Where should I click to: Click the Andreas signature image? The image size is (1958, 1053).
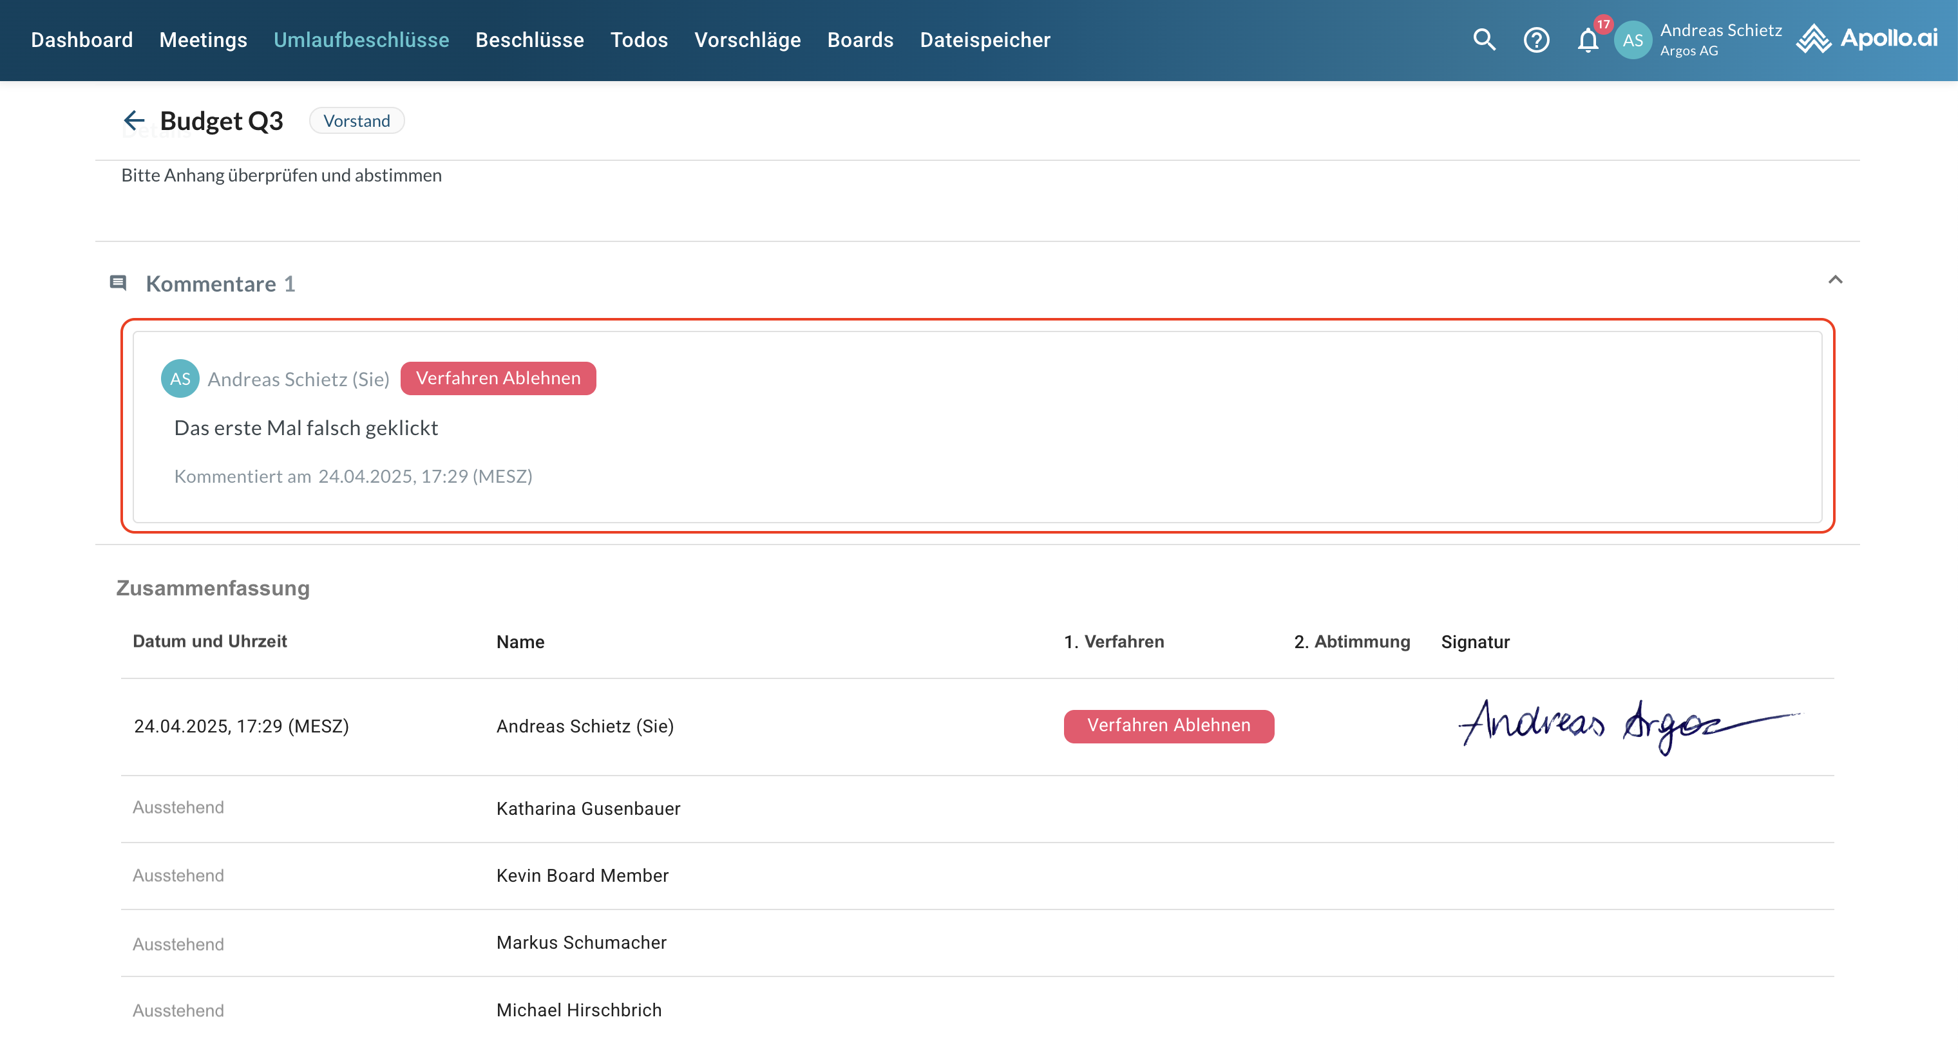coord(1626,724)
